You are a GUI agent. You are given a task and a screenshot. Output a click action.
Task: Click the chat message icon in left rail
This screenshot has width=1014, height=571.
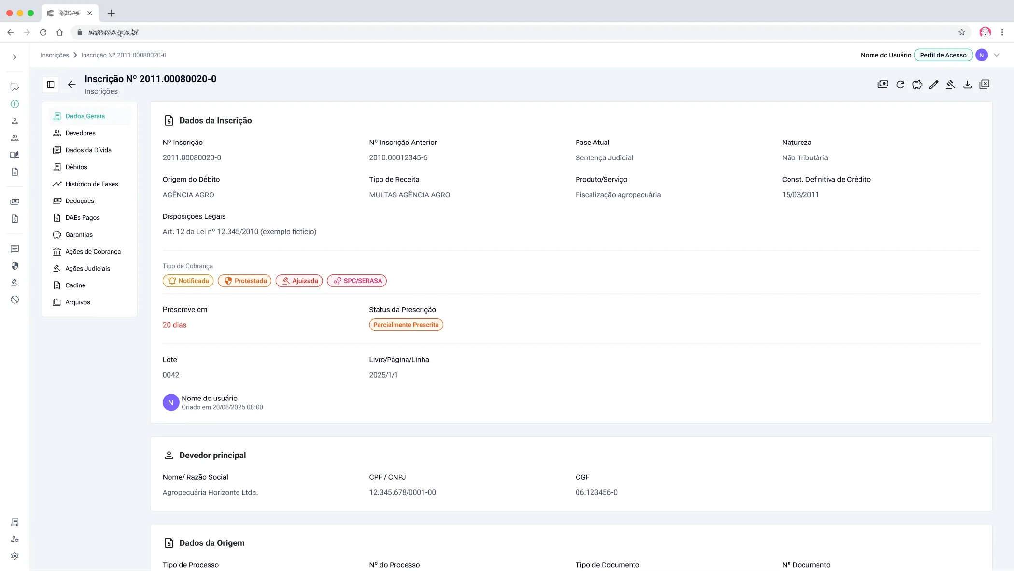15,249
